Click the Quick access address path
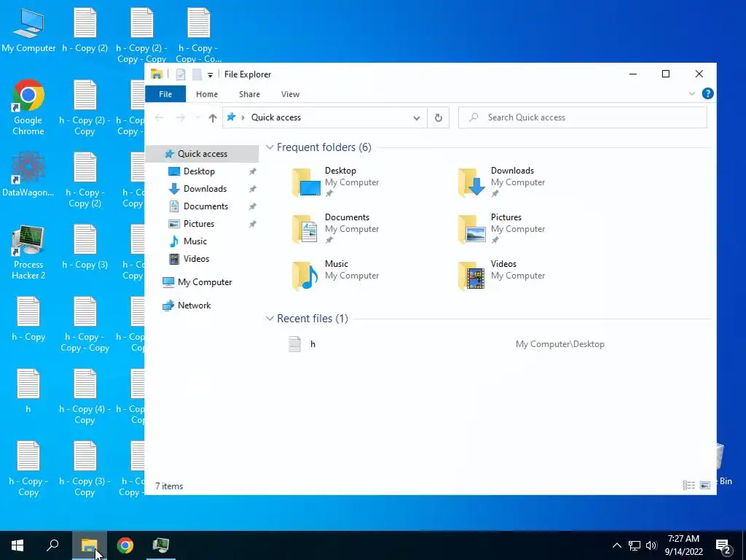 (x=276, y=117)
